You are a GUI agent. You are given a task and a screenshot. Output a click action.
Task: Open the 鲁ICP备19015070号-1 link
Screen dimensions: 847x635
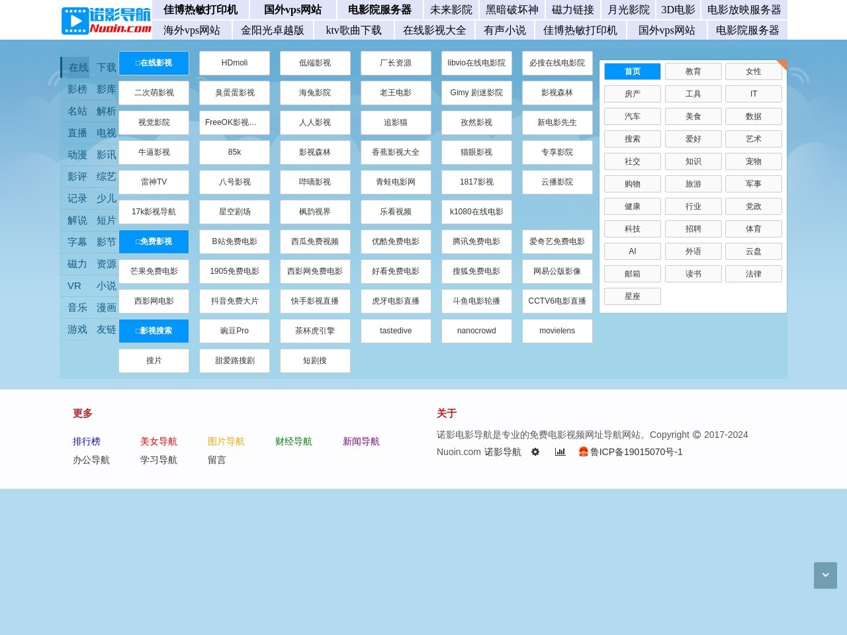pos(637,452)
